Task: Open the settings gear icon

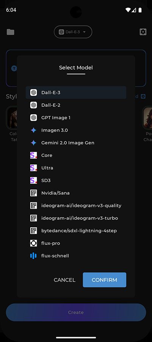Action: (143, 32)
